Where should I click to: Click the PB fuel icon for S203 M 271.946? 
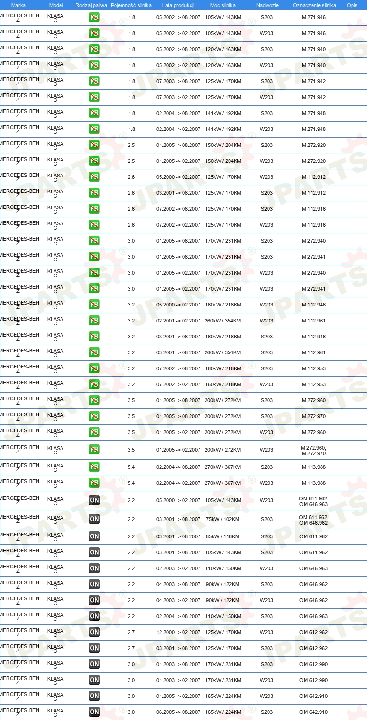pyautogui.click(x=94, y=17)
